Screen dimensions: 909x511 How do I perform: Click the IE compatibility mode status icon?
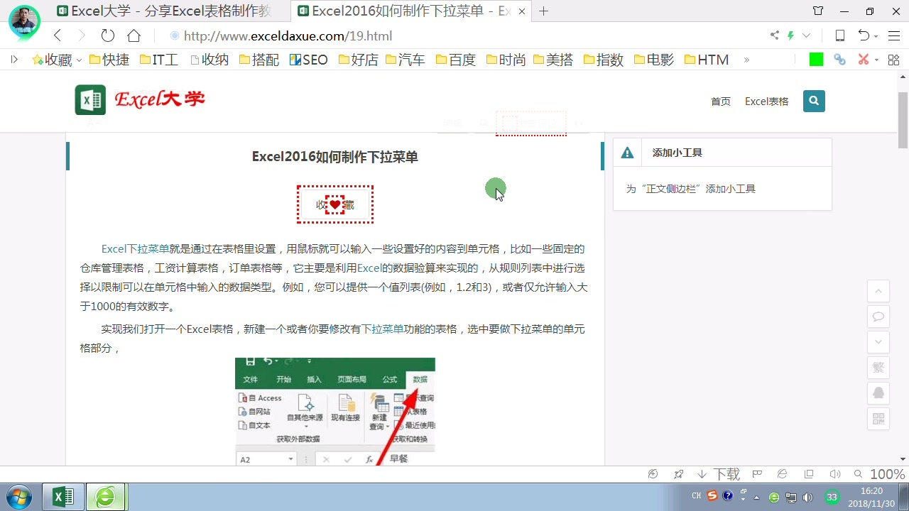click(x=782, y=474)
